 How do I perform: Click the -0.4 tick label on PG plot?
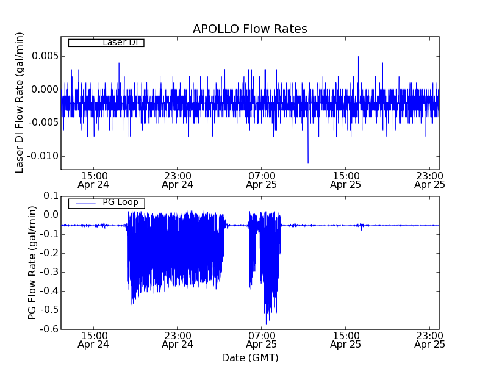click(49, 291)
